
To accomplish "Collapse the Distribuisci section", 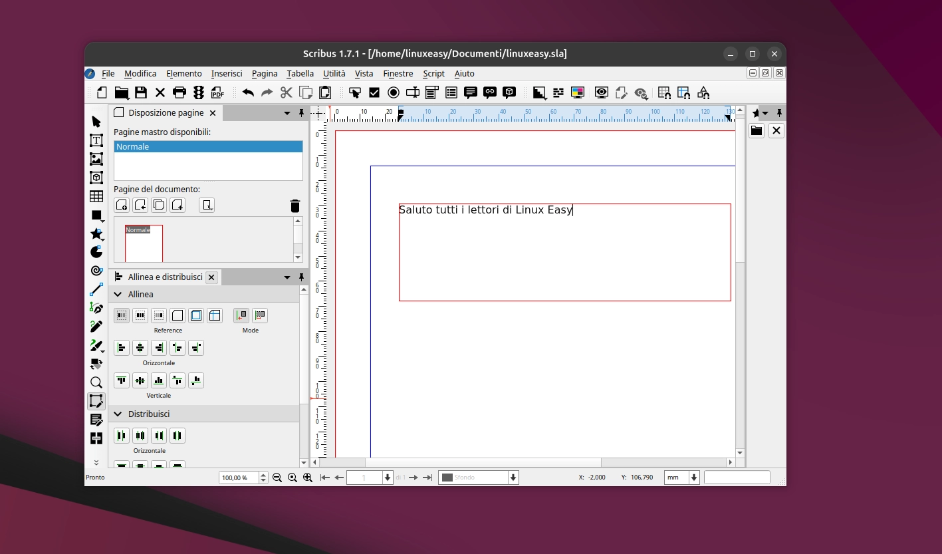I will tap(118, 414).
